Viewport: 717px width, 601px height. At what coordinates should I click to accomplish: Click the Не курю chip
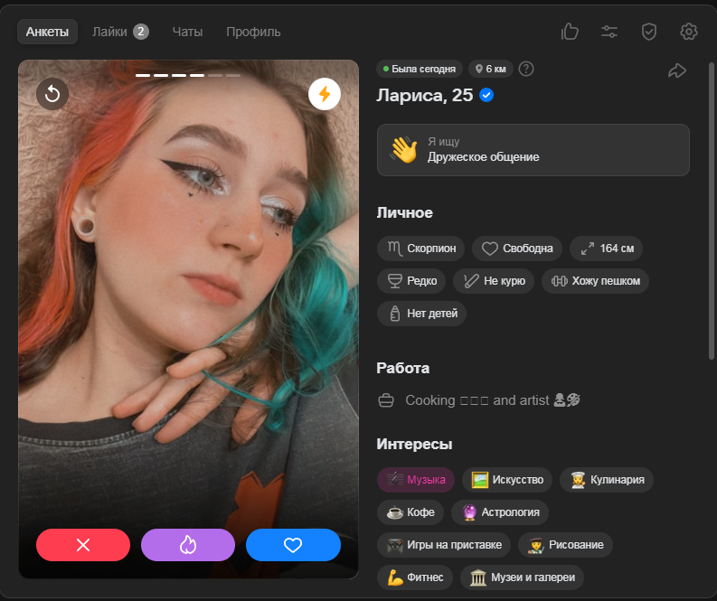pyautogui.click(x=494, y=281)
